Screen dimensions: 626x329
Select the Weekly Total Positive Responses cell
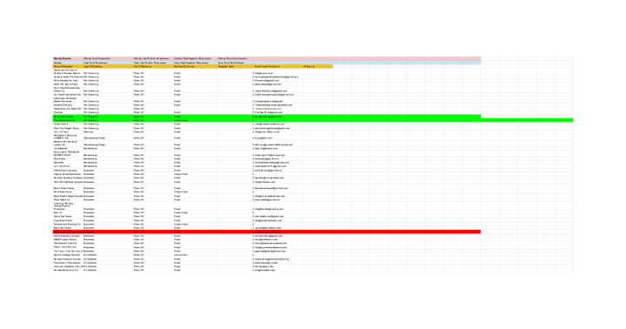point(153,59)
